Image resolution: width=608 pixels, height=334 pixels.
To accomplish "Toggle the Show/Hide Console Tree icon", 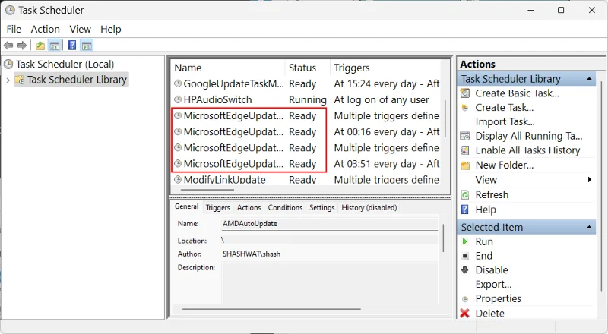I will click(x=55, y=46).
